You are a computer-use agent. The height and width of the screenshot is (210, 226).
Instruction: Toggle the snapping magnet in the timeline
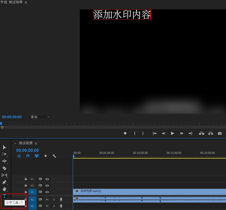(x=28, y=156)
